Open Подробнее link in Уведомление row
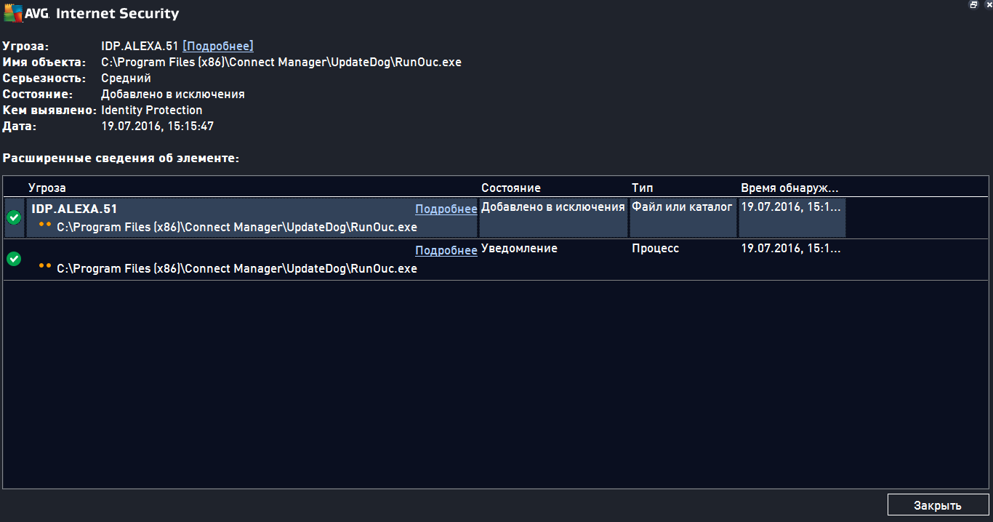The image size is (993, 522). [x=446, y=250]
